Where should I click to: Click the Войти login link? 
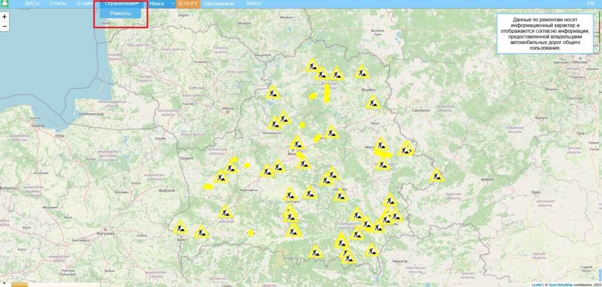[253, 4]
